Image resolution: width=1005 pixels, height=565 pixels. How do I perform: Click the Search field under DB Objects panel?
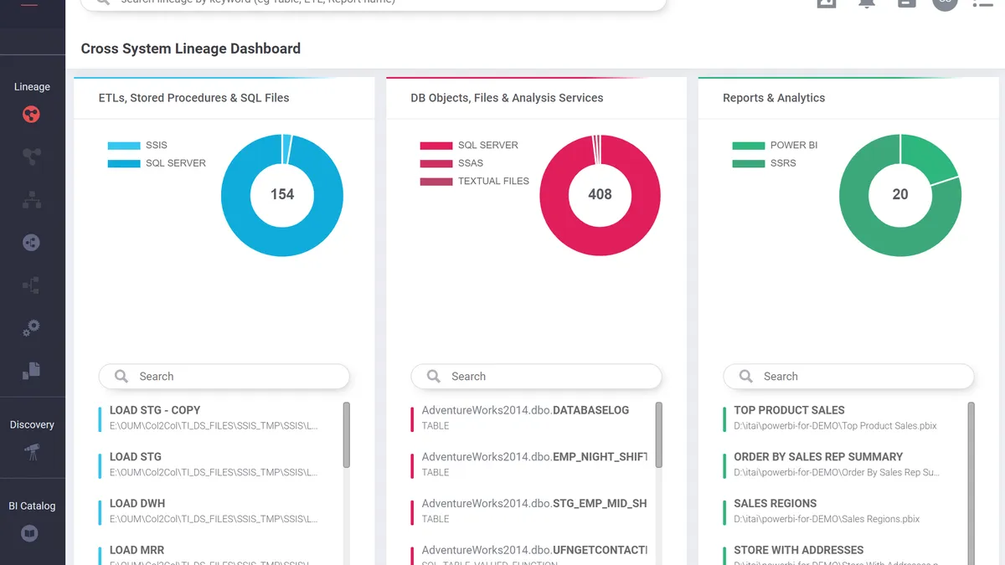click(536, 377)
